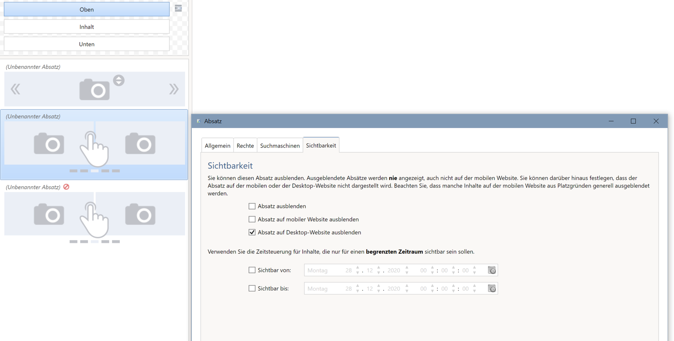Open calendar picker for Sichtbar von
This screenshot has width=674, height=341.
pos(492,270)
